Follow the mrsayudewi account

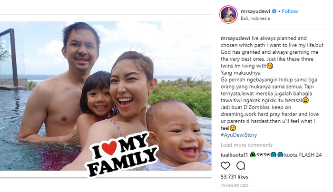290,11
